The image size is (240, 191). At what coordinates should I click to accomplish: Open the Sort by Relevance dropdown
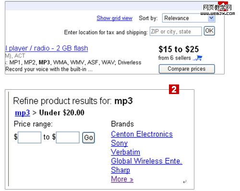189,18
